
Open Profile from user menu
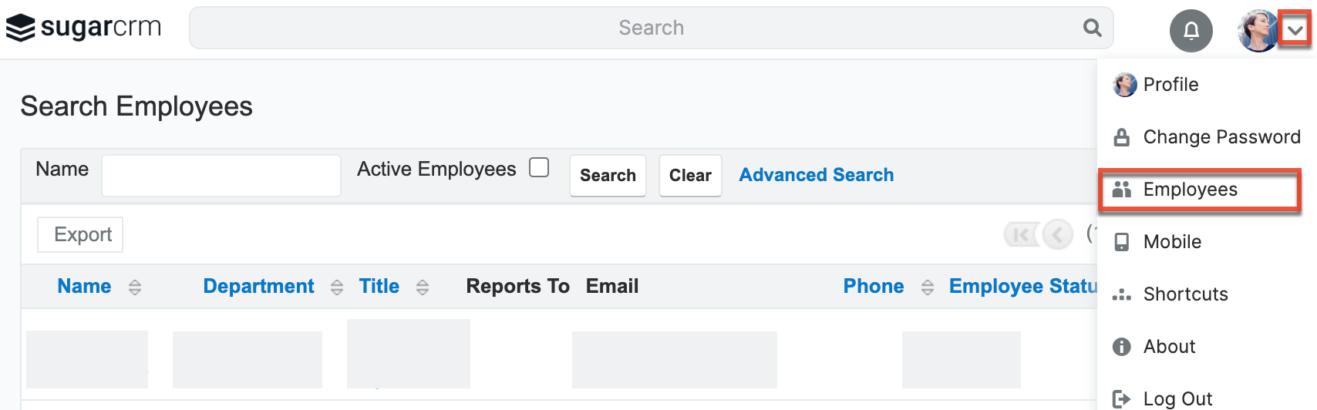click(1170, 85)
